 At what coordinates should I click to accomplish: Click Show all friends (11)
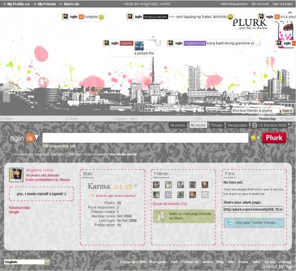point(170,204)
